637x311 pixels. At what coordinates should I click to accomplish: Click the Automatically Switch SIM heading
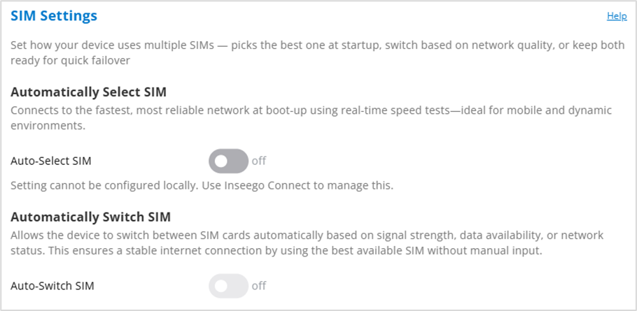click(91, 216)
